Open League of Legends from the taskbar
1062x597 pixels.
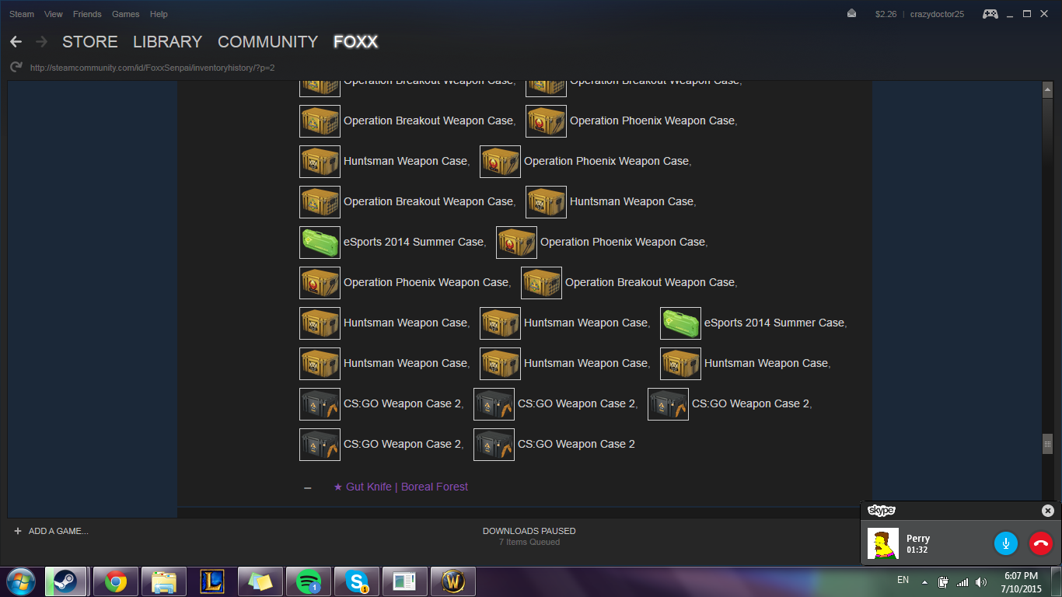click(x=212, y=581)
